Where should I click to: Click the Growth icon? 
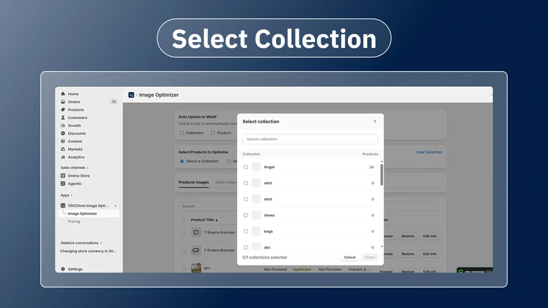pyautogui.click(x=63, y=125)
